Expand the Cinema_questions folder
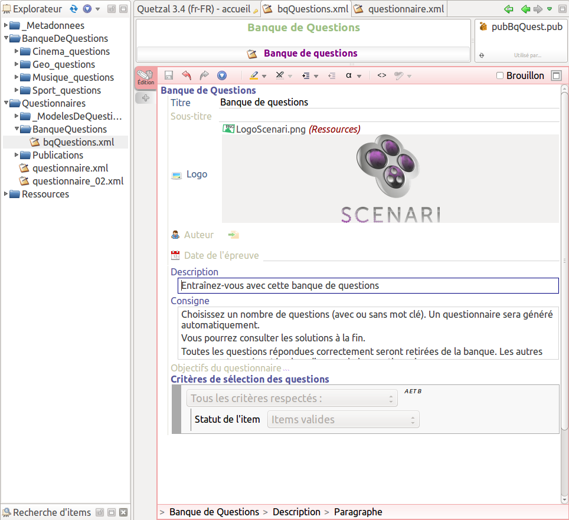 (x=17, y=51)
